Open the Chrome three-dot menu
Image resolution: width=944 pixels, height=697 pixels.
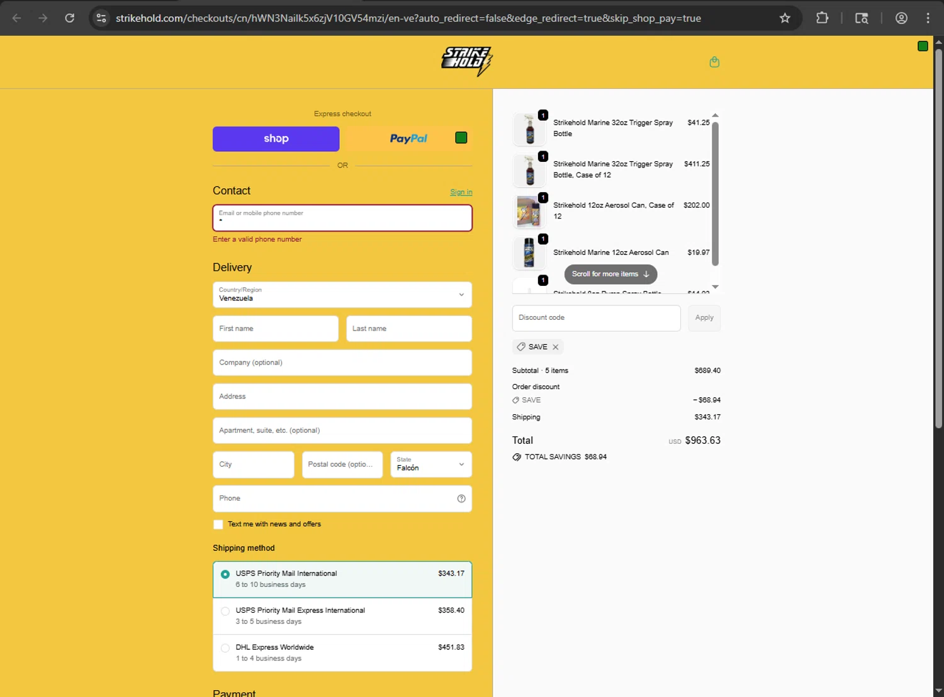928,18
